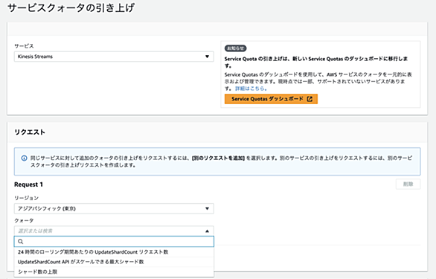Click the クォータ 選択または検索 field
Image resolution: width=436 pixels, height=279 pixels.
114,231
